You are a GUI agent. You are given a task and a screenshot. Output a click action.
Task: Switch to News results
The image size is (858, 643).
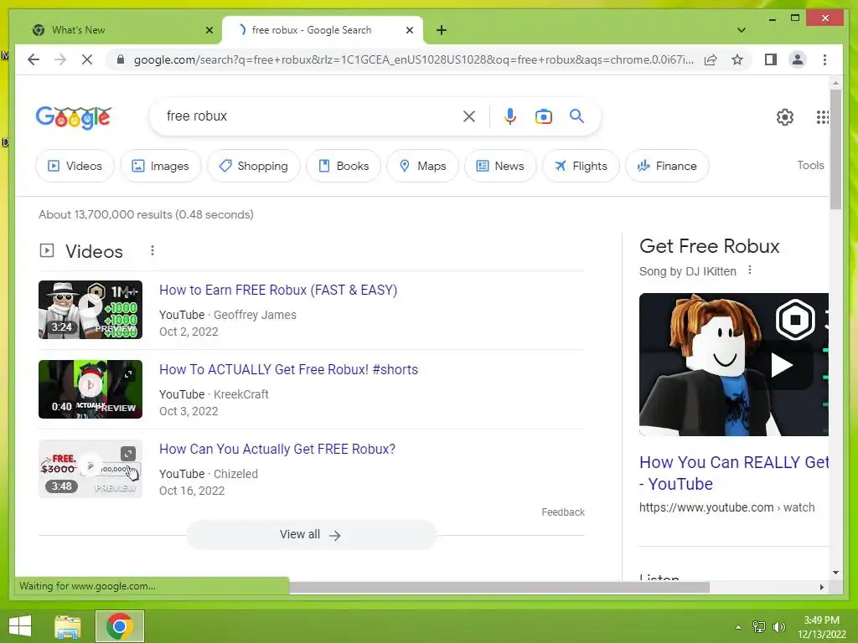pyautogui.click(x=500, y=166)
